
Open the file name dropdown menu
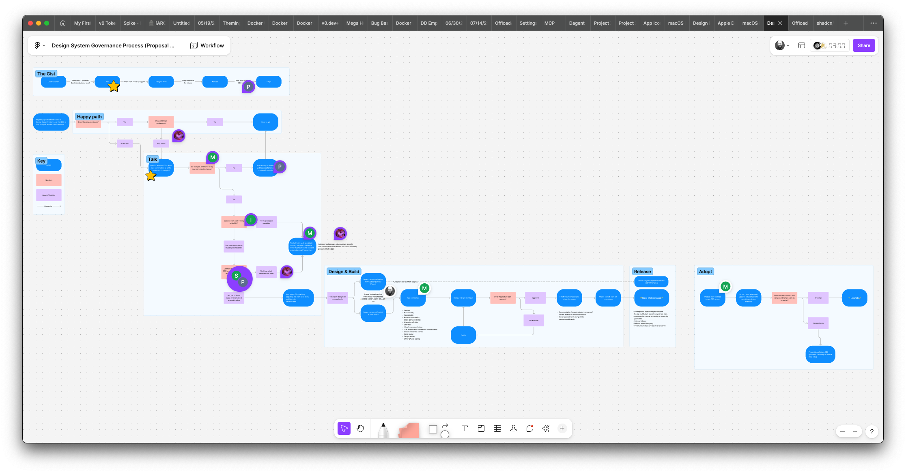(43, 45)
